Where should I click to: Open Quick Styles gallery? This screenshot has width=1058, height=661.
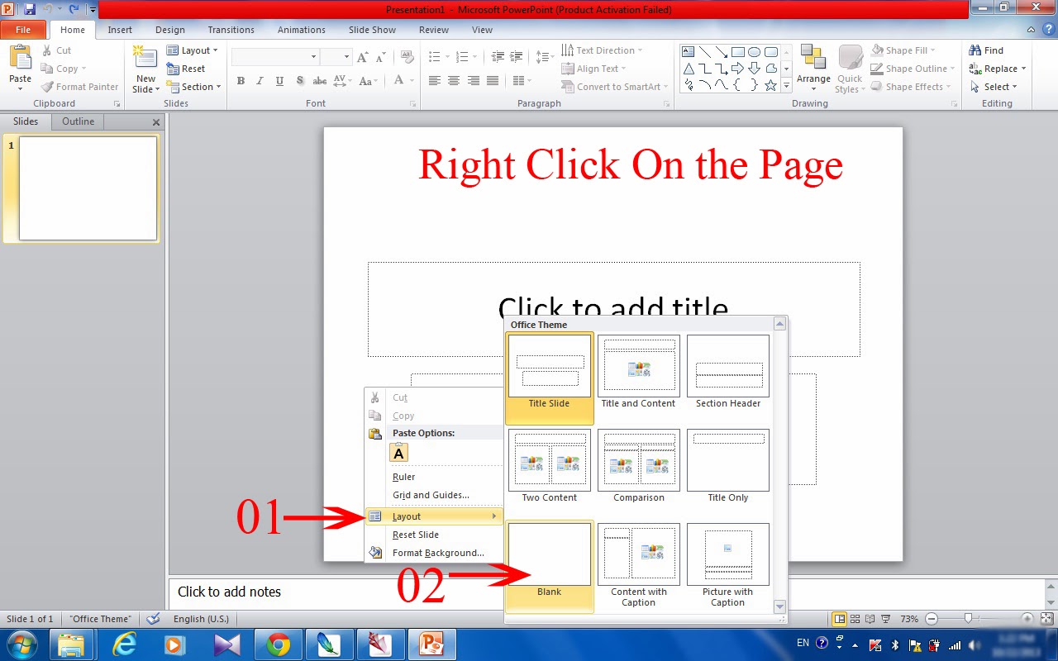(x=849, y=69)
